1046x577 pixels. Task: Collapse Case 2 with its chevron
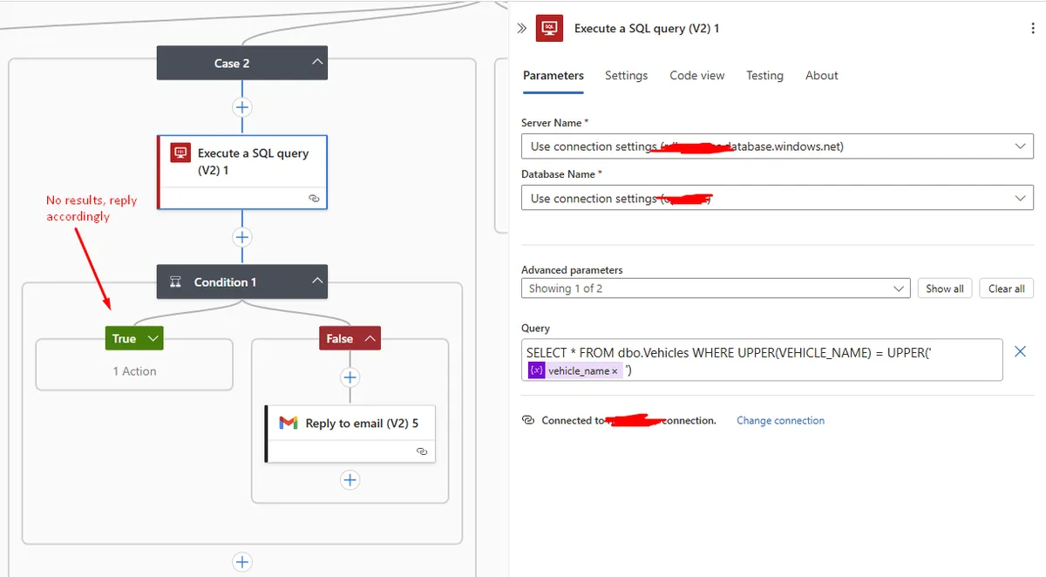click(316, 63)
